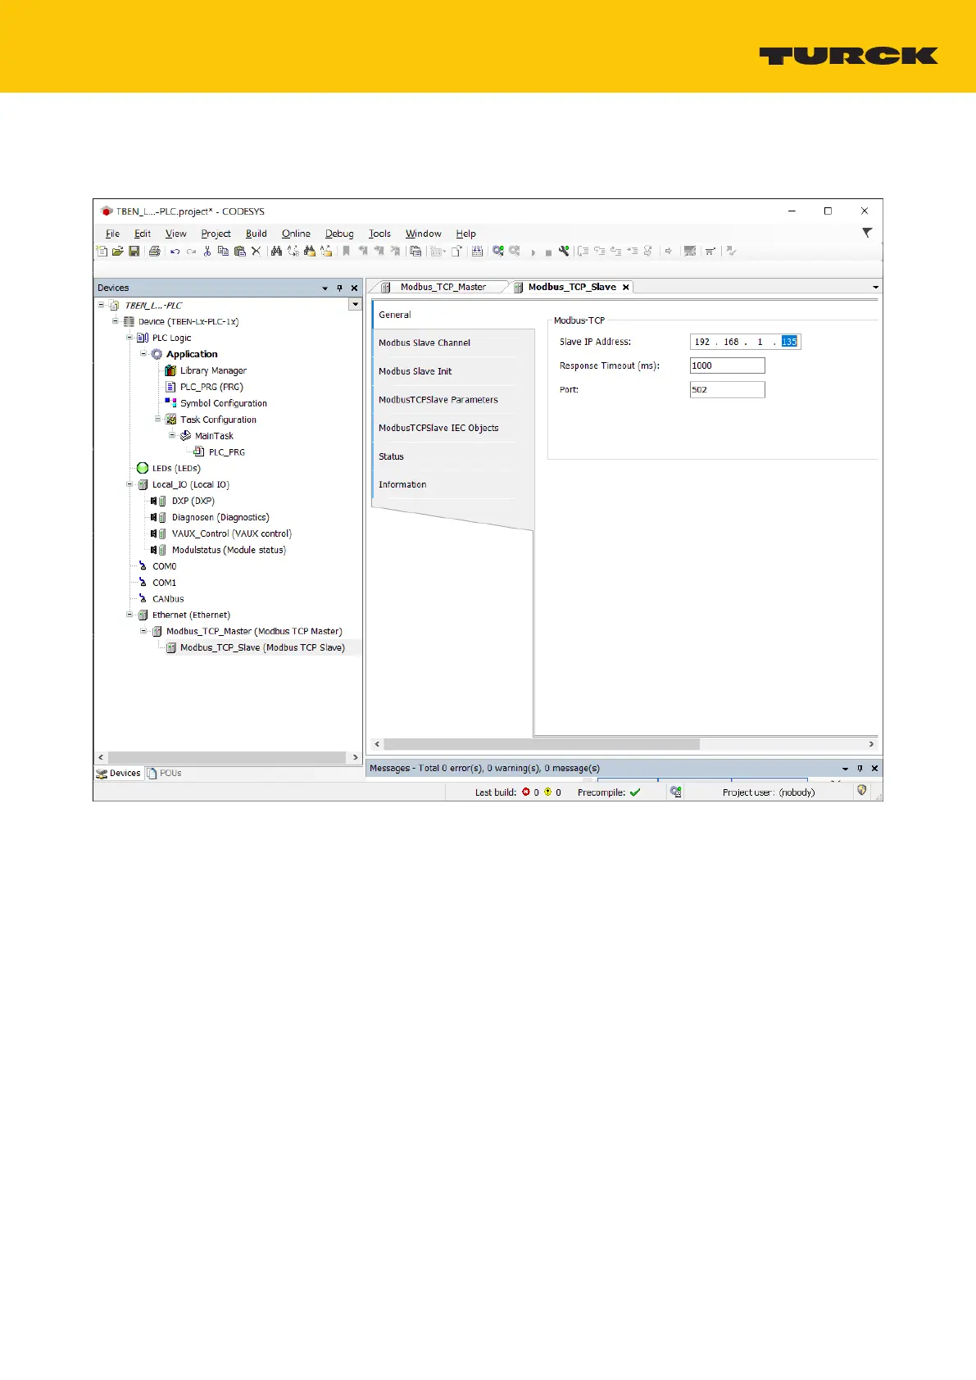Open the File menu
The height and width of the screenshot is (1380, 976).
(113, 234)
